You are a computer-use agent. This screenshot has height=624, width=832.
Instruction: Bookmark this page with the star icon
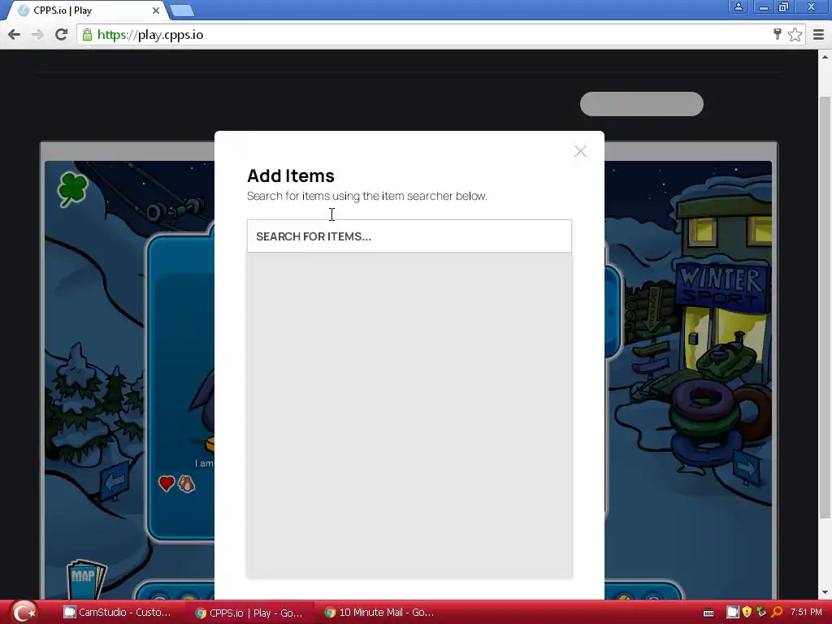[x=795, y=34]
